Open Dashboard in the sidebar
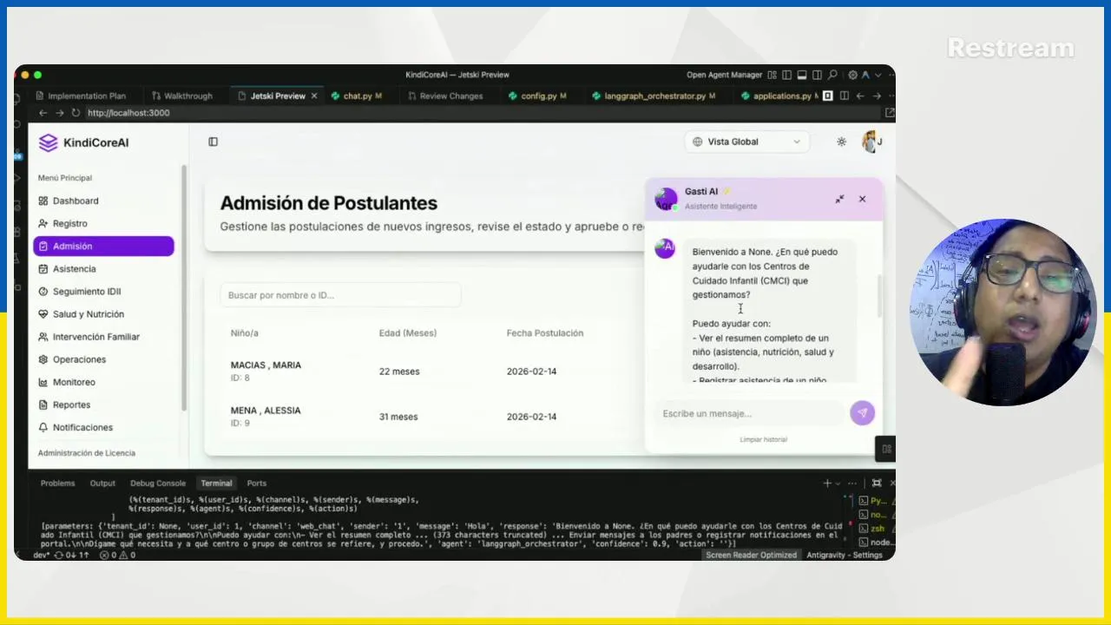1111x625 pixels. click(103, 201)
